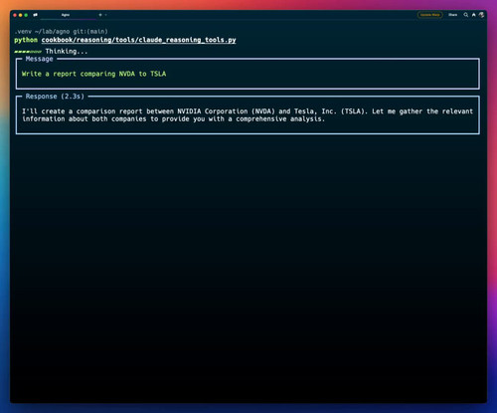This screenshot has width=497, height=413.
Task: Select the python command word
Action: point(26,40)
